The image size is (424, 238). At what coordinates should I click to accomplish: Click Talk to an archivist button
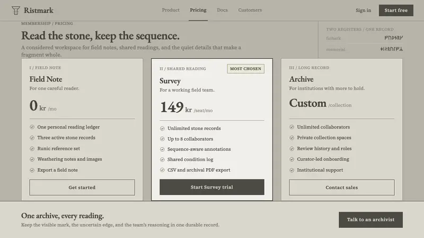[370, 219]
